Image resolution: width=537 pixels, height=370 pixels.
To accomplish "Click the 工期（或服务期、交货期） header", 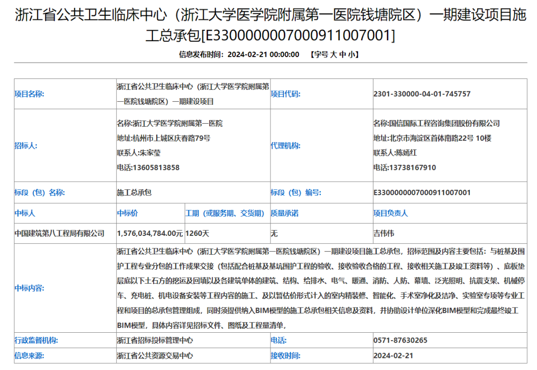I will (225, 214).
